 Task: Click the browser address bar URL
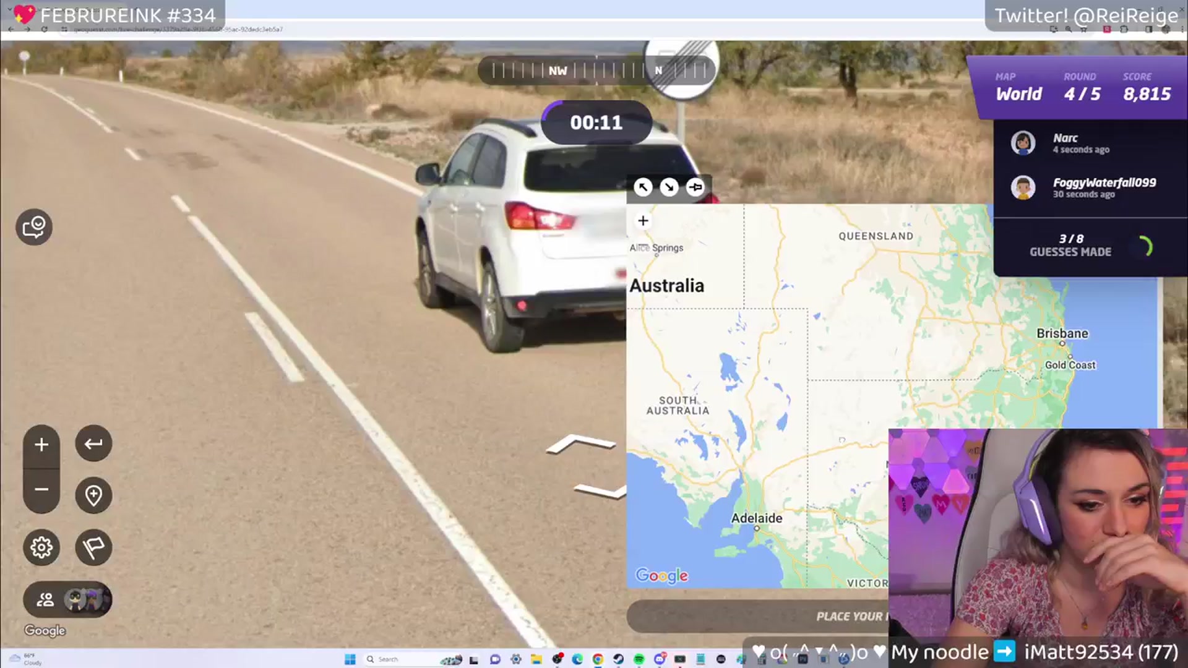(x=178, y=29)
